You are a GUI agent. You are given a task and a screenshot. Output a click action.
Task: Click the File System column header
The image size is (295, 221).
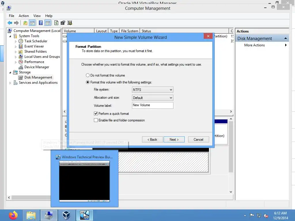[130, 31]
